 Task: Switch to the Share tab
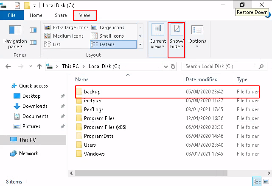(61, 15)
